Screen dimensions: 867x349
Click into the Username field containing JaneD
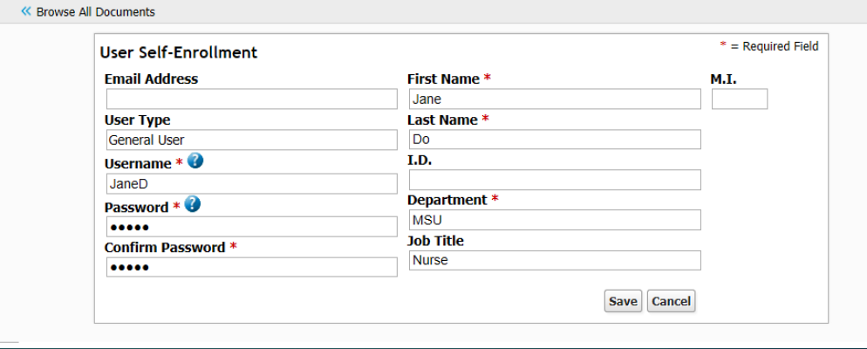(x=251, y=183)
